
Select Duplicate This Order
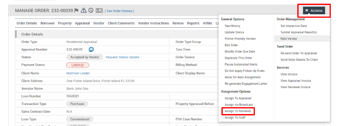click(238, 58)
